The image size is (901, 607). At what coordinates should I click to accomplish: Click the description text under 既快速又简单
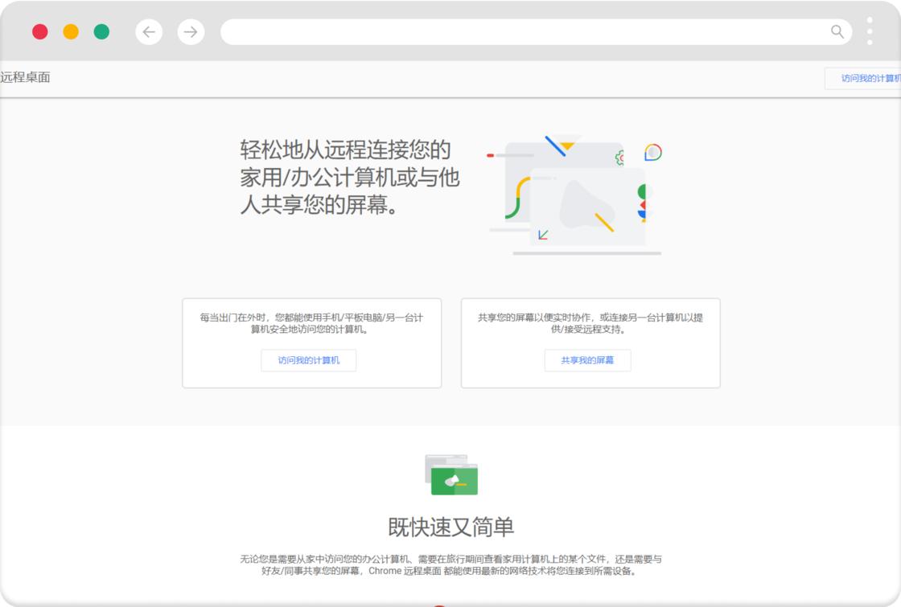(450, 564)
